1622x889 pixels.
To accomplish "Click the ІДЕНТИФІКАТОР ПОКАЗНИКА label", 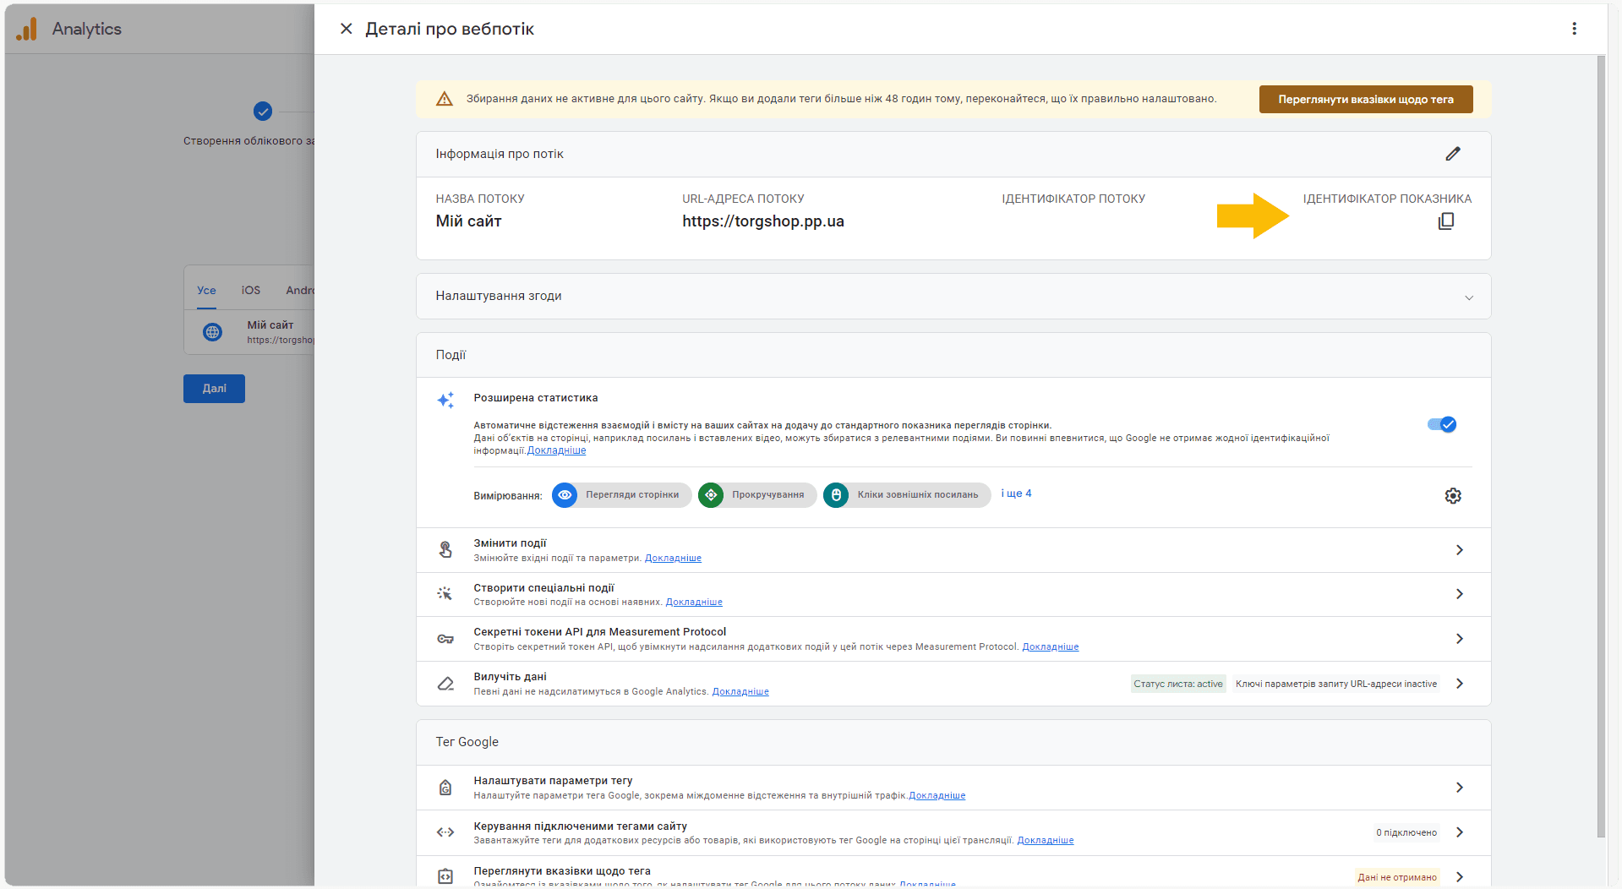I will (1387, 199).
